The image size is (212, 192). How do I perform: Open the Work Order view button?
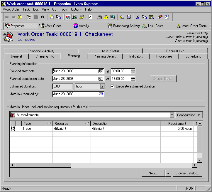point(50,26)
